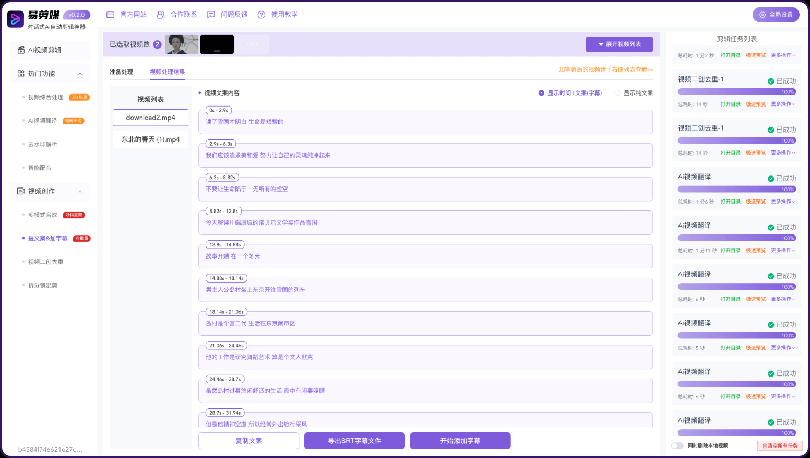Viewport: 810px width, 458px height.
Task: Collapse the 视频创作 section
Action: (80, 191)
